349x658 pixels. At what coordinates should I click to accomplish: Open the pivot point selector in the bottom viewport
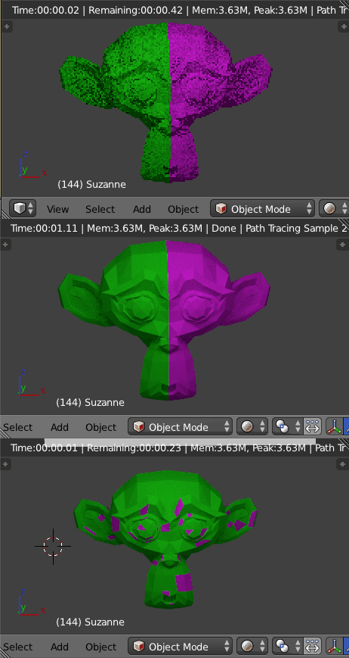(287, 646)
